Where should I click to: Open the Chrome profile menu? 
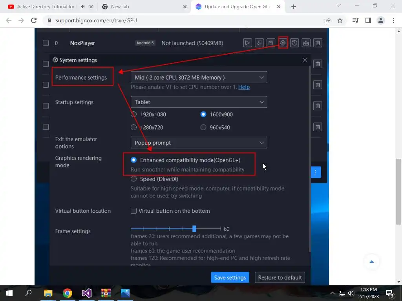click(381, 20)
